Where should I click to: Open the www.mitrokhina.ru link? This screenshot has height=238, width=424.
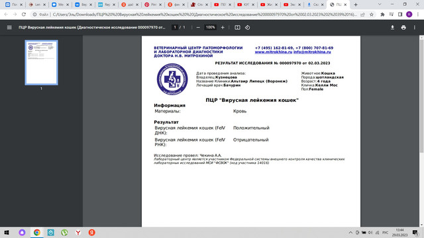274,52
